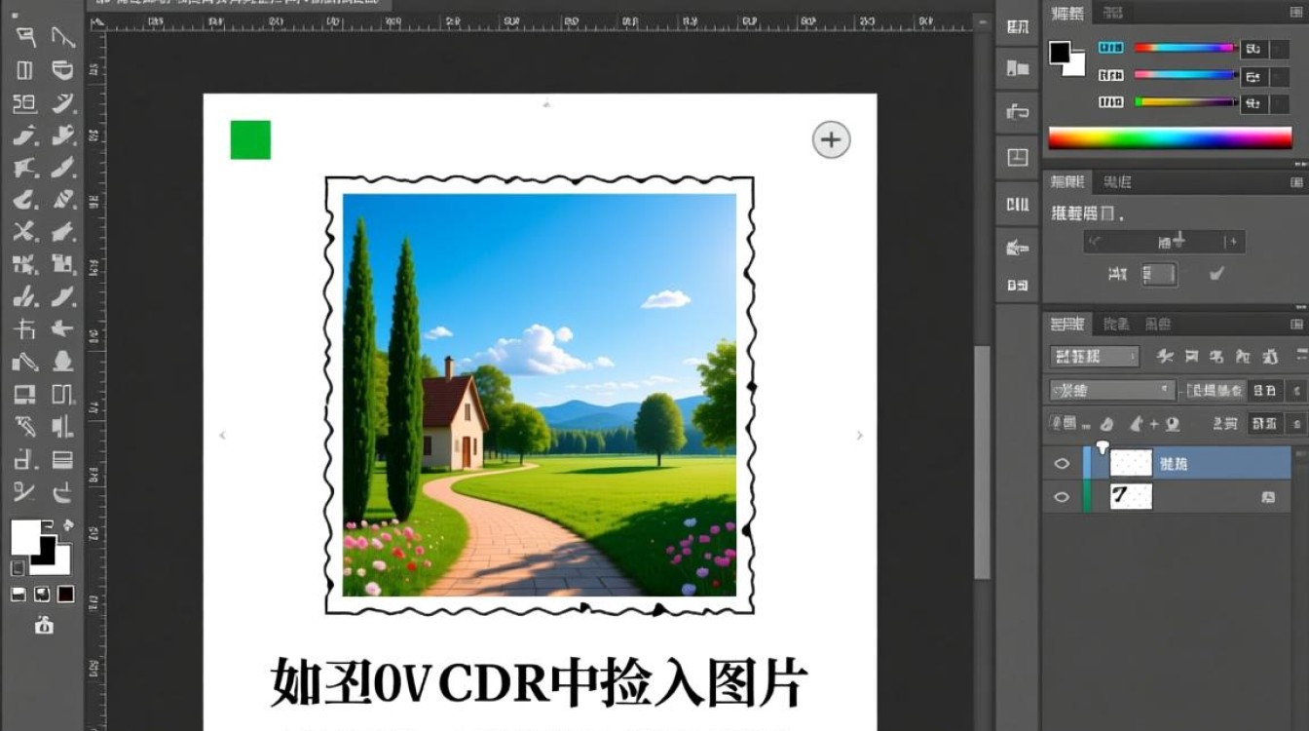The image size is (1309, 731).
Task: Select the stamp-shaped tool icon in the toolbox
Action: [x=62, y=361]
